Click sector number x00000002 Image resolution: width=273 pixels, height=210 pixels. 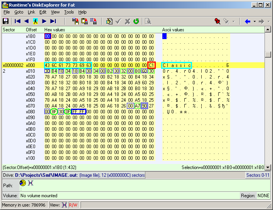(13, 65)
